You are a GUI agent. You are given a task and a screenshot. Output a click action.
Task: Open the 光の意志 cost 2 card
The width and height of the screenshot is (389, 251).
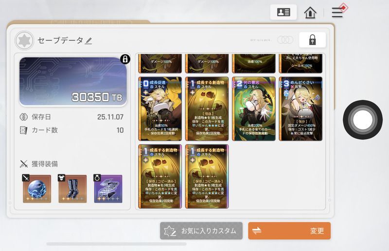tap(253, 109)
